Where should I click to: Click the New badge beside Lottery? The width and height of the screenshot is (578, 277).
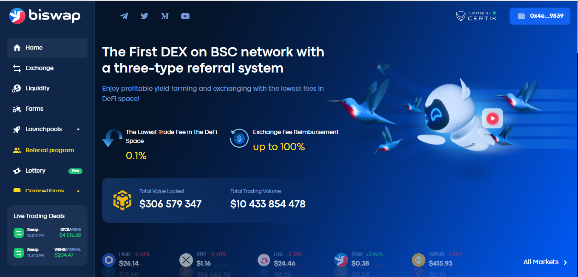[75, 171]
